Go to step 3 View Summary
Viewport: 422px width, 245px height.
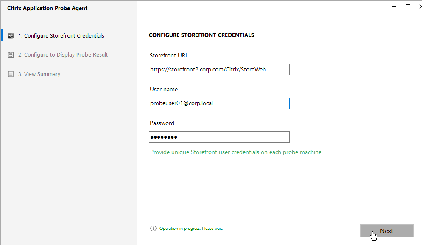click(39, 74)
